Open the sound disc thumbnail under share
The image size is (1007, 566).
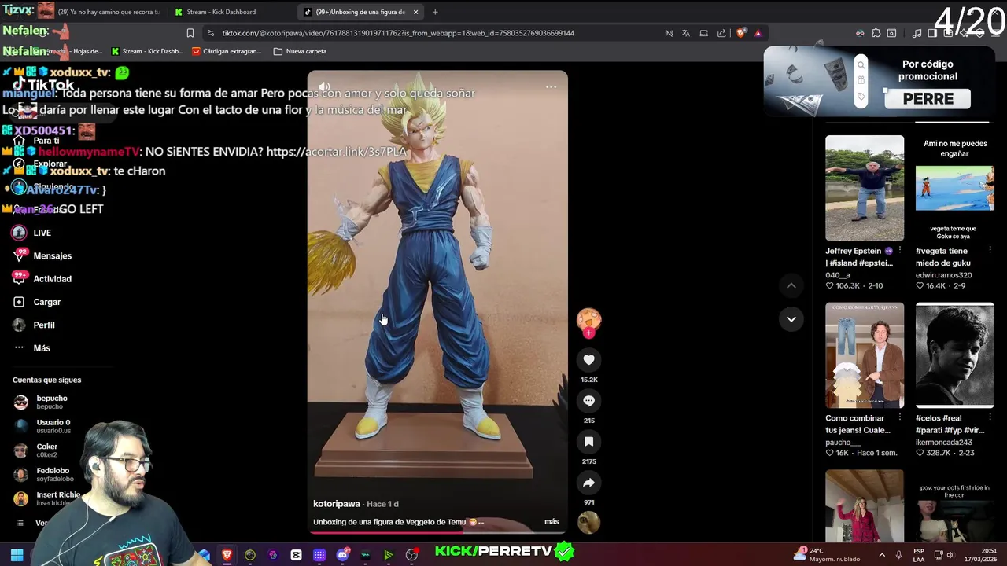coord(588,522)
